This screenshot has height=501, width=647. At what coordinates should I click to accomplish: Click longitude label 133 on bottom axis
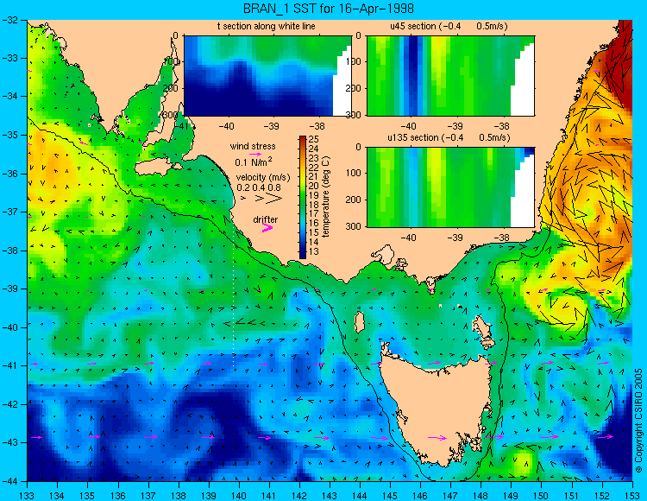[28, 496]
